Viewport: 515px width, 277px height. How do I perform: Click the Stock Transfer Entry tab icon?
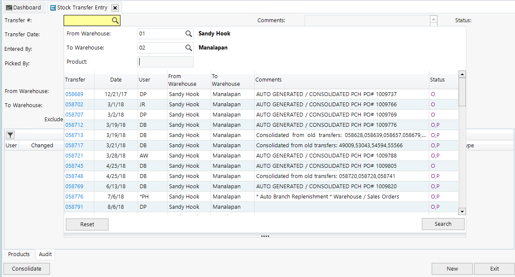click(53, 7)
